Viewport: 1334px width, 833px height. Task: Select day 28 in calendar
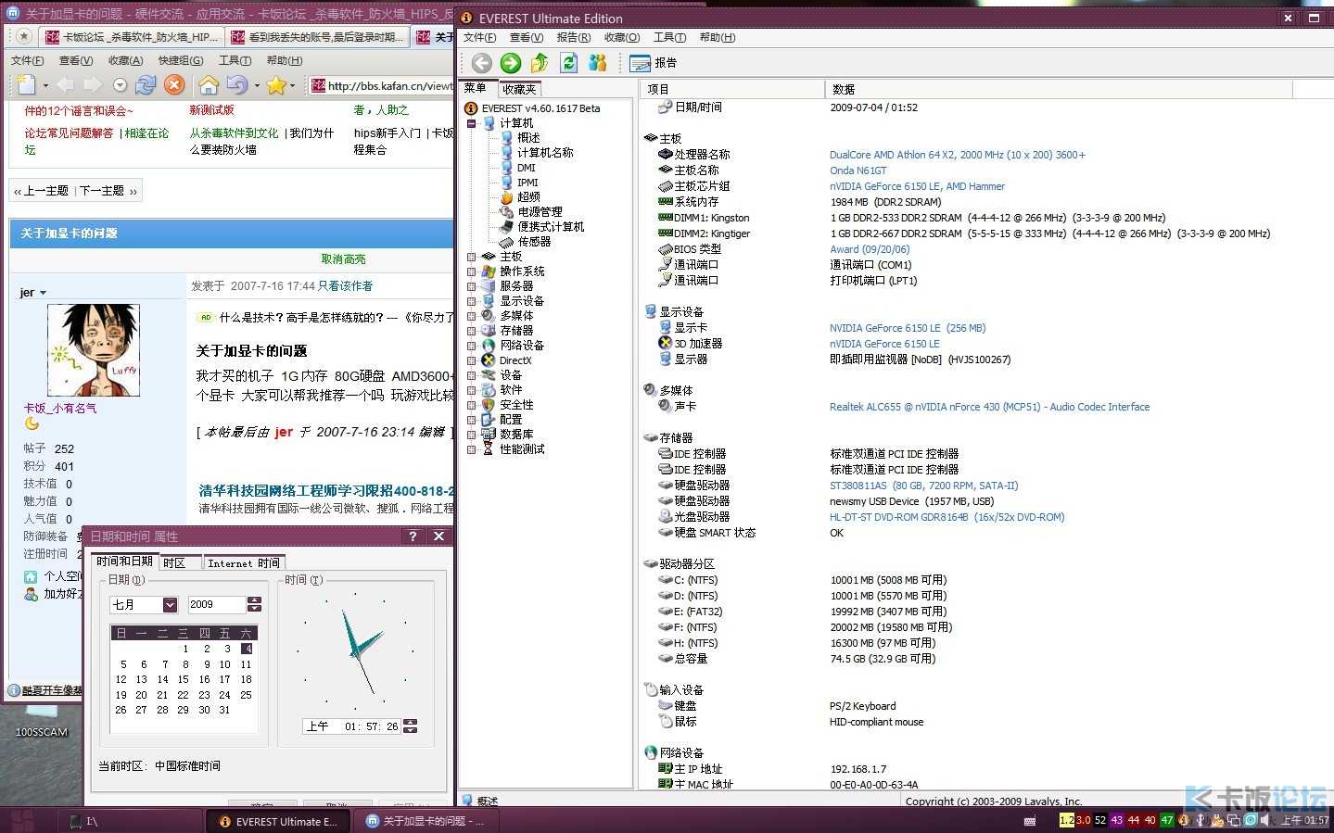click(x=162, y=710)
